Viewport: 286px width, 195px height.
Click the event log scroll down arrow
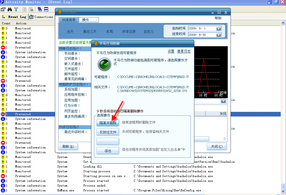[283, 191]
